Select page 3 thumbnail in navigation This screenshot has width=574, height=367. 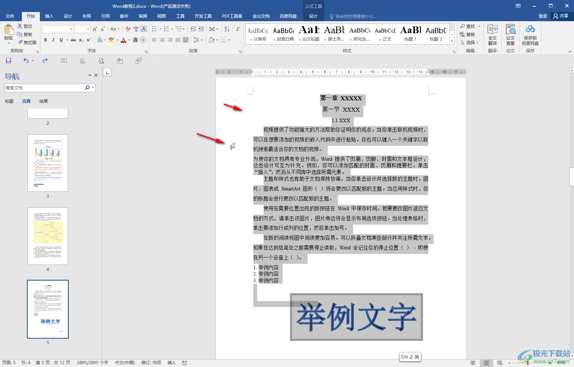point(48,163)
